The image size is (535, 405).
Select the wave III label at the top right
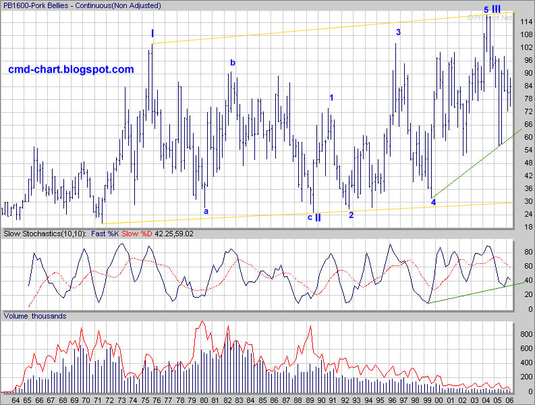click(496, 9)
